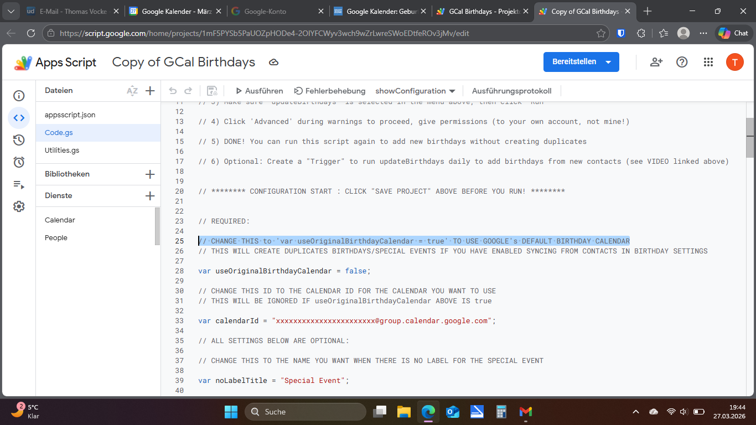The height and width of the screenshot is (425, 756).
Task: Open File Explorer from the taskbar
Action: pos(403,412)
